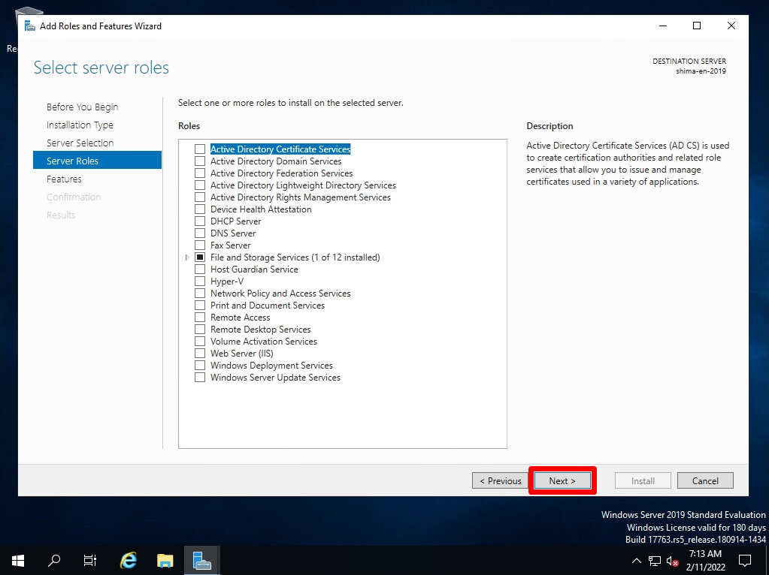
Task: Select Volume Activation Services checkbox
Action: pos(200,341)
